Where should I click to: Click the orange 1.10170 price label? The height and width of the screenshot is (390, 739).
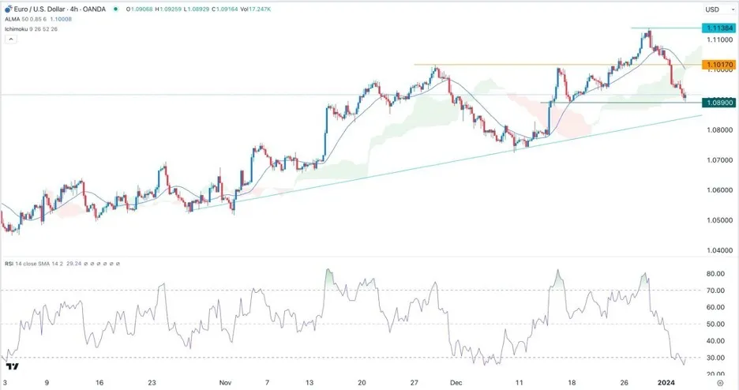tap(718, 65)
